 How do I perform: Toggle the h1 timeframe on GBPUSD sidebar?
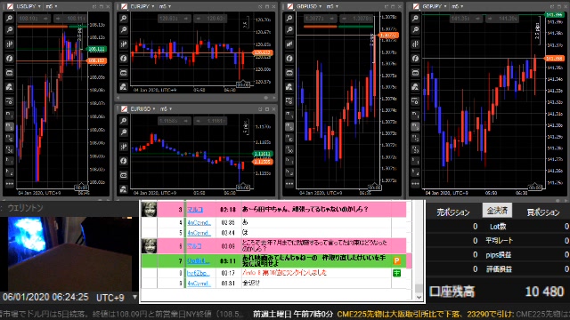pyautogui.click(x=289, y=161)
